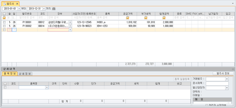The height and width of the screenshot is (108, 236).
Task: Collapse the 상세내역 panel with chevron
Action: click(233, 69)
